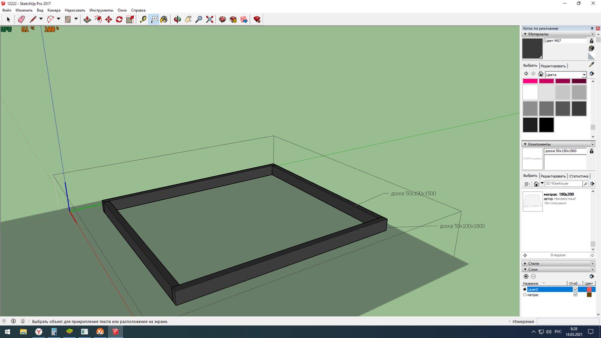Open the components navigation dropdown arrow
601x338 pixels.
(541, 184)
